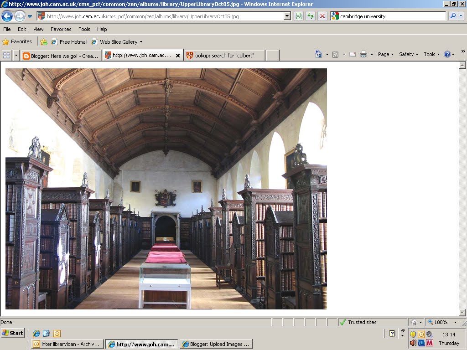Switch to the 'lookup: search for colbert' tab
467x350 pixels.
(224, 56)
